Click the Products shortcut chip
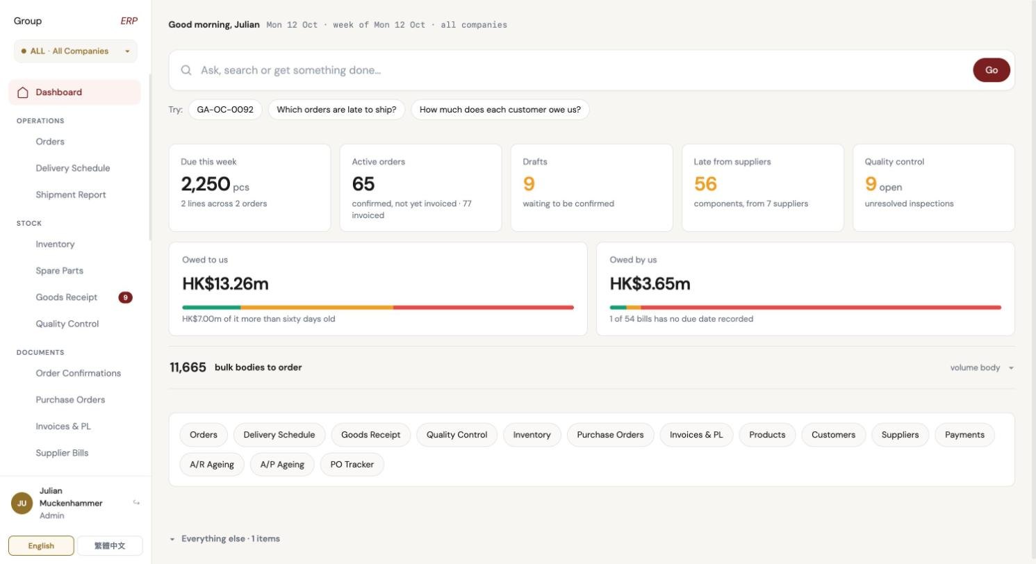The height and width of the screenshot is (564, 1036). click(767, 435)
